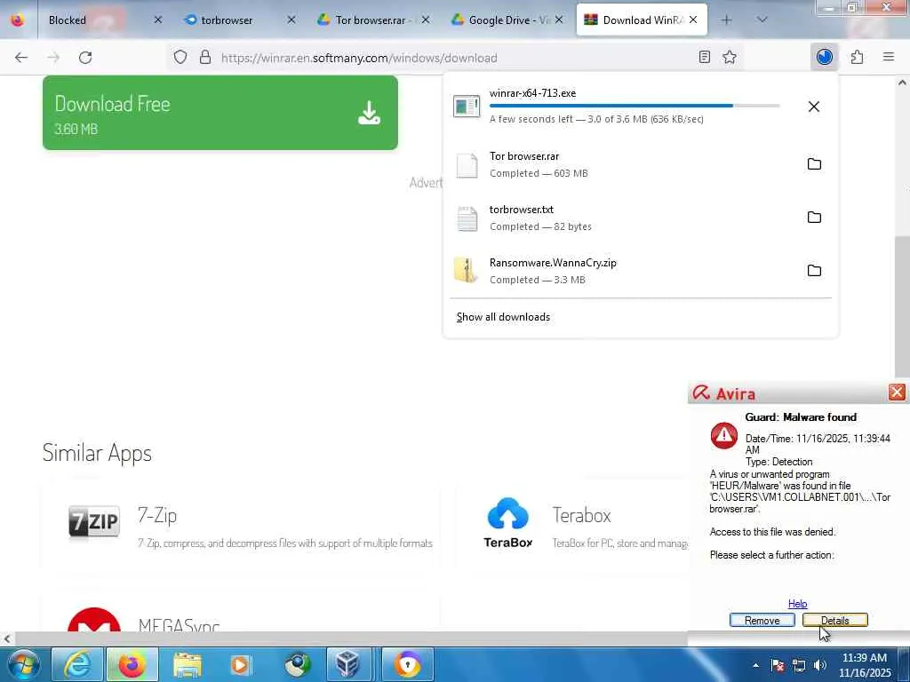Image resolution: width=910 pixels, height=682 pixels.
Task: Click Details in the Avira alert
Action: [835, 620]
